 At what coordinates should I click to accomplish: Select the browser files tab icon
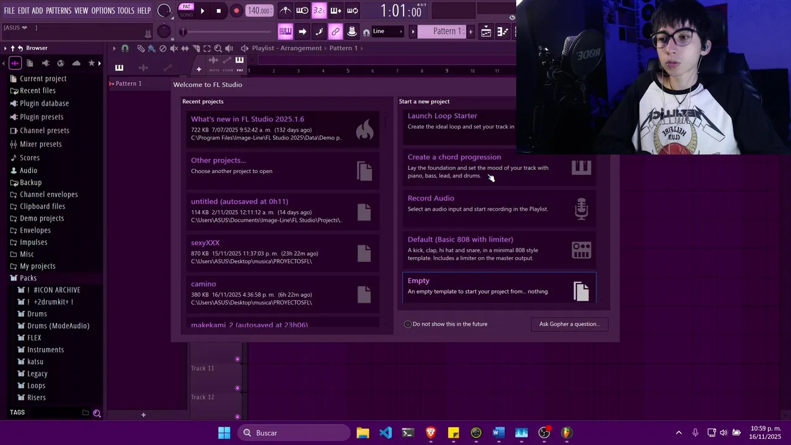click(x=30, y=63)
